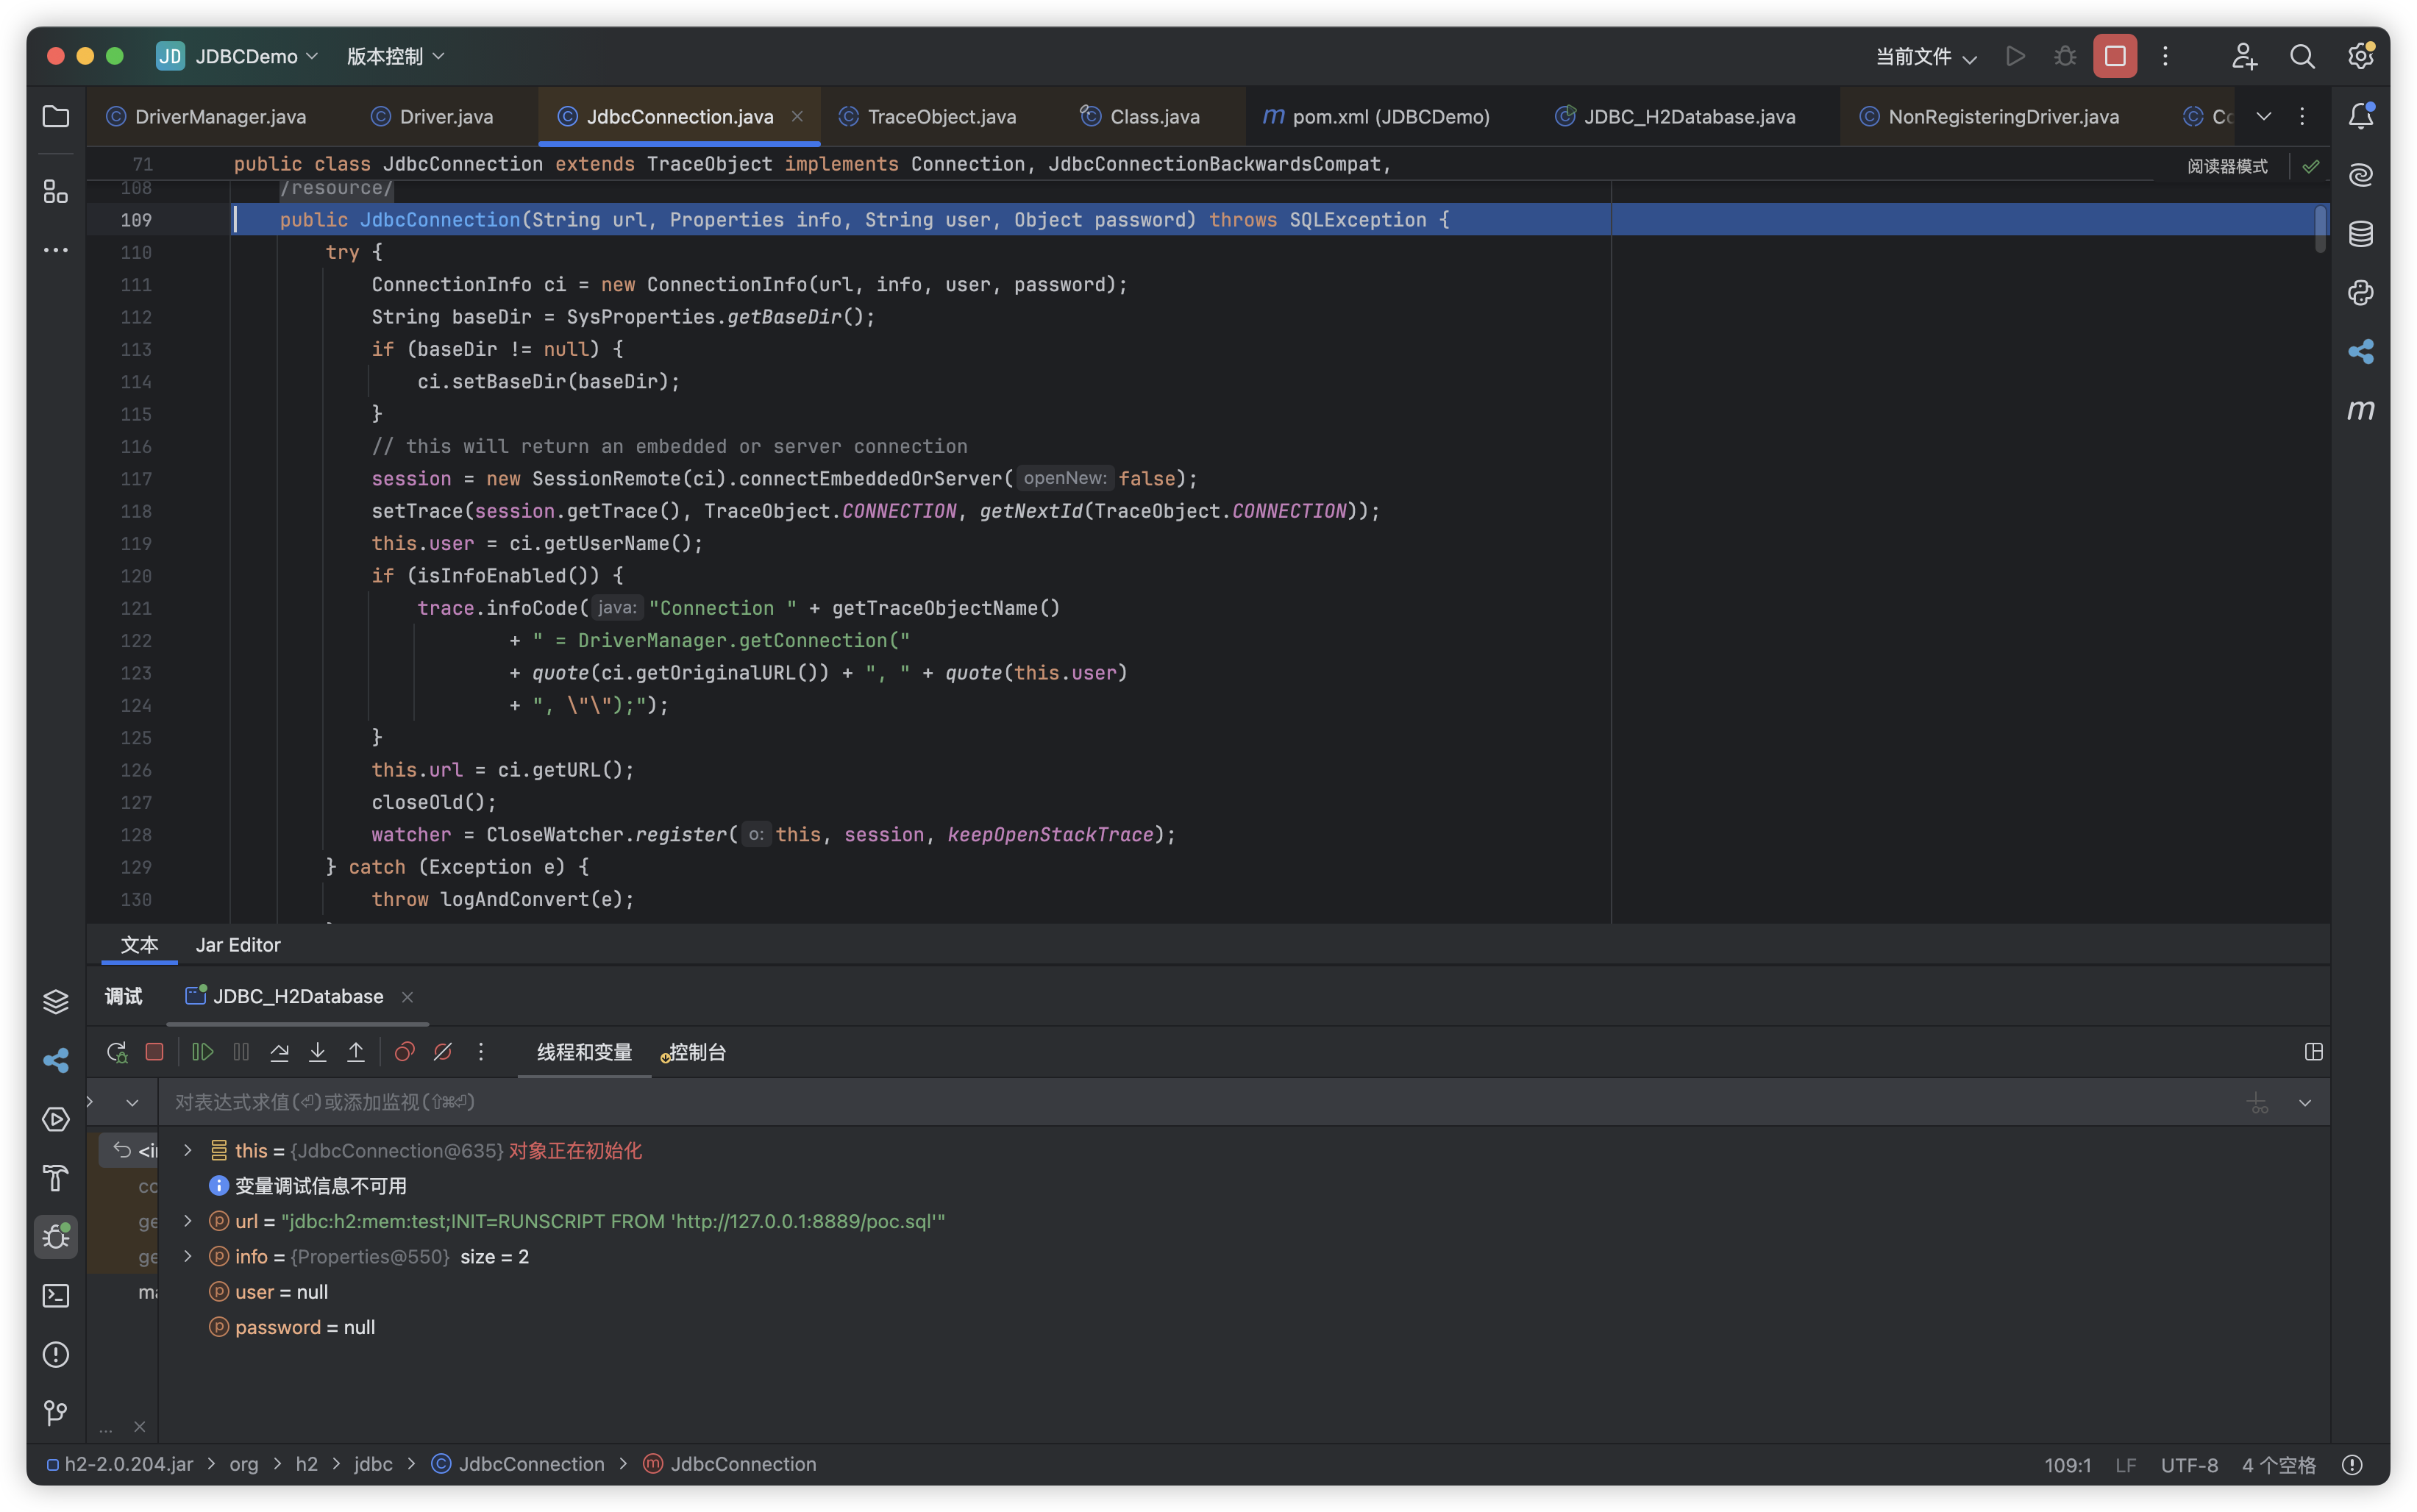Open the Project tool window folder icon

point(56,116)
